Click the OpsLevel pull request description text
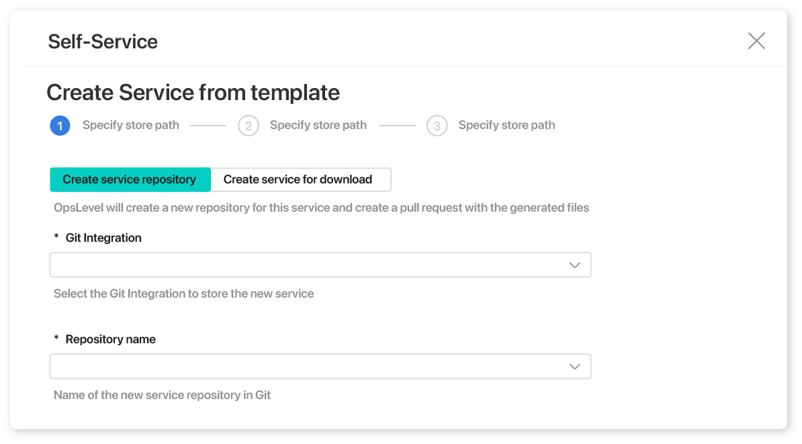 click(321, 208)
